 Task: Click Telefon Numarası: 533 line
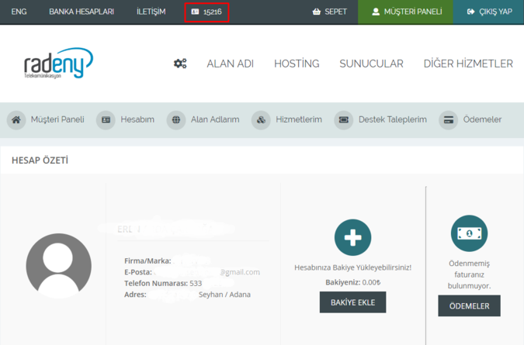pyautogui.click(x=163, y=283)
